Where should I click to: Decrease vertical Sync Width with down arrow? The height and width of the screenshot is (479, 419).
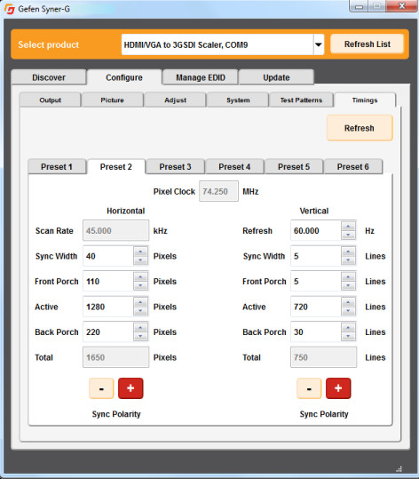pyautogui.click(x=348, y=260)
